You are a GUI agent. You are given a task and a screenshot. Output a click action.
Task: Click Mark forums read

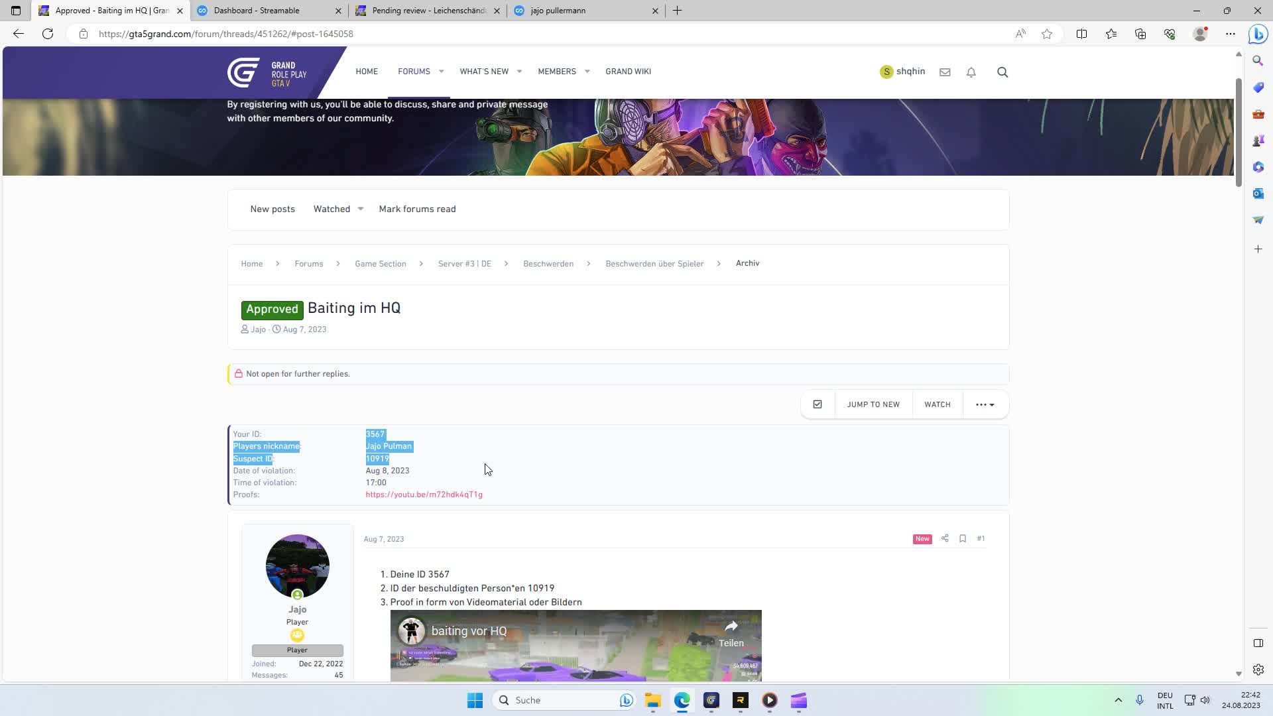pos(417,209)
